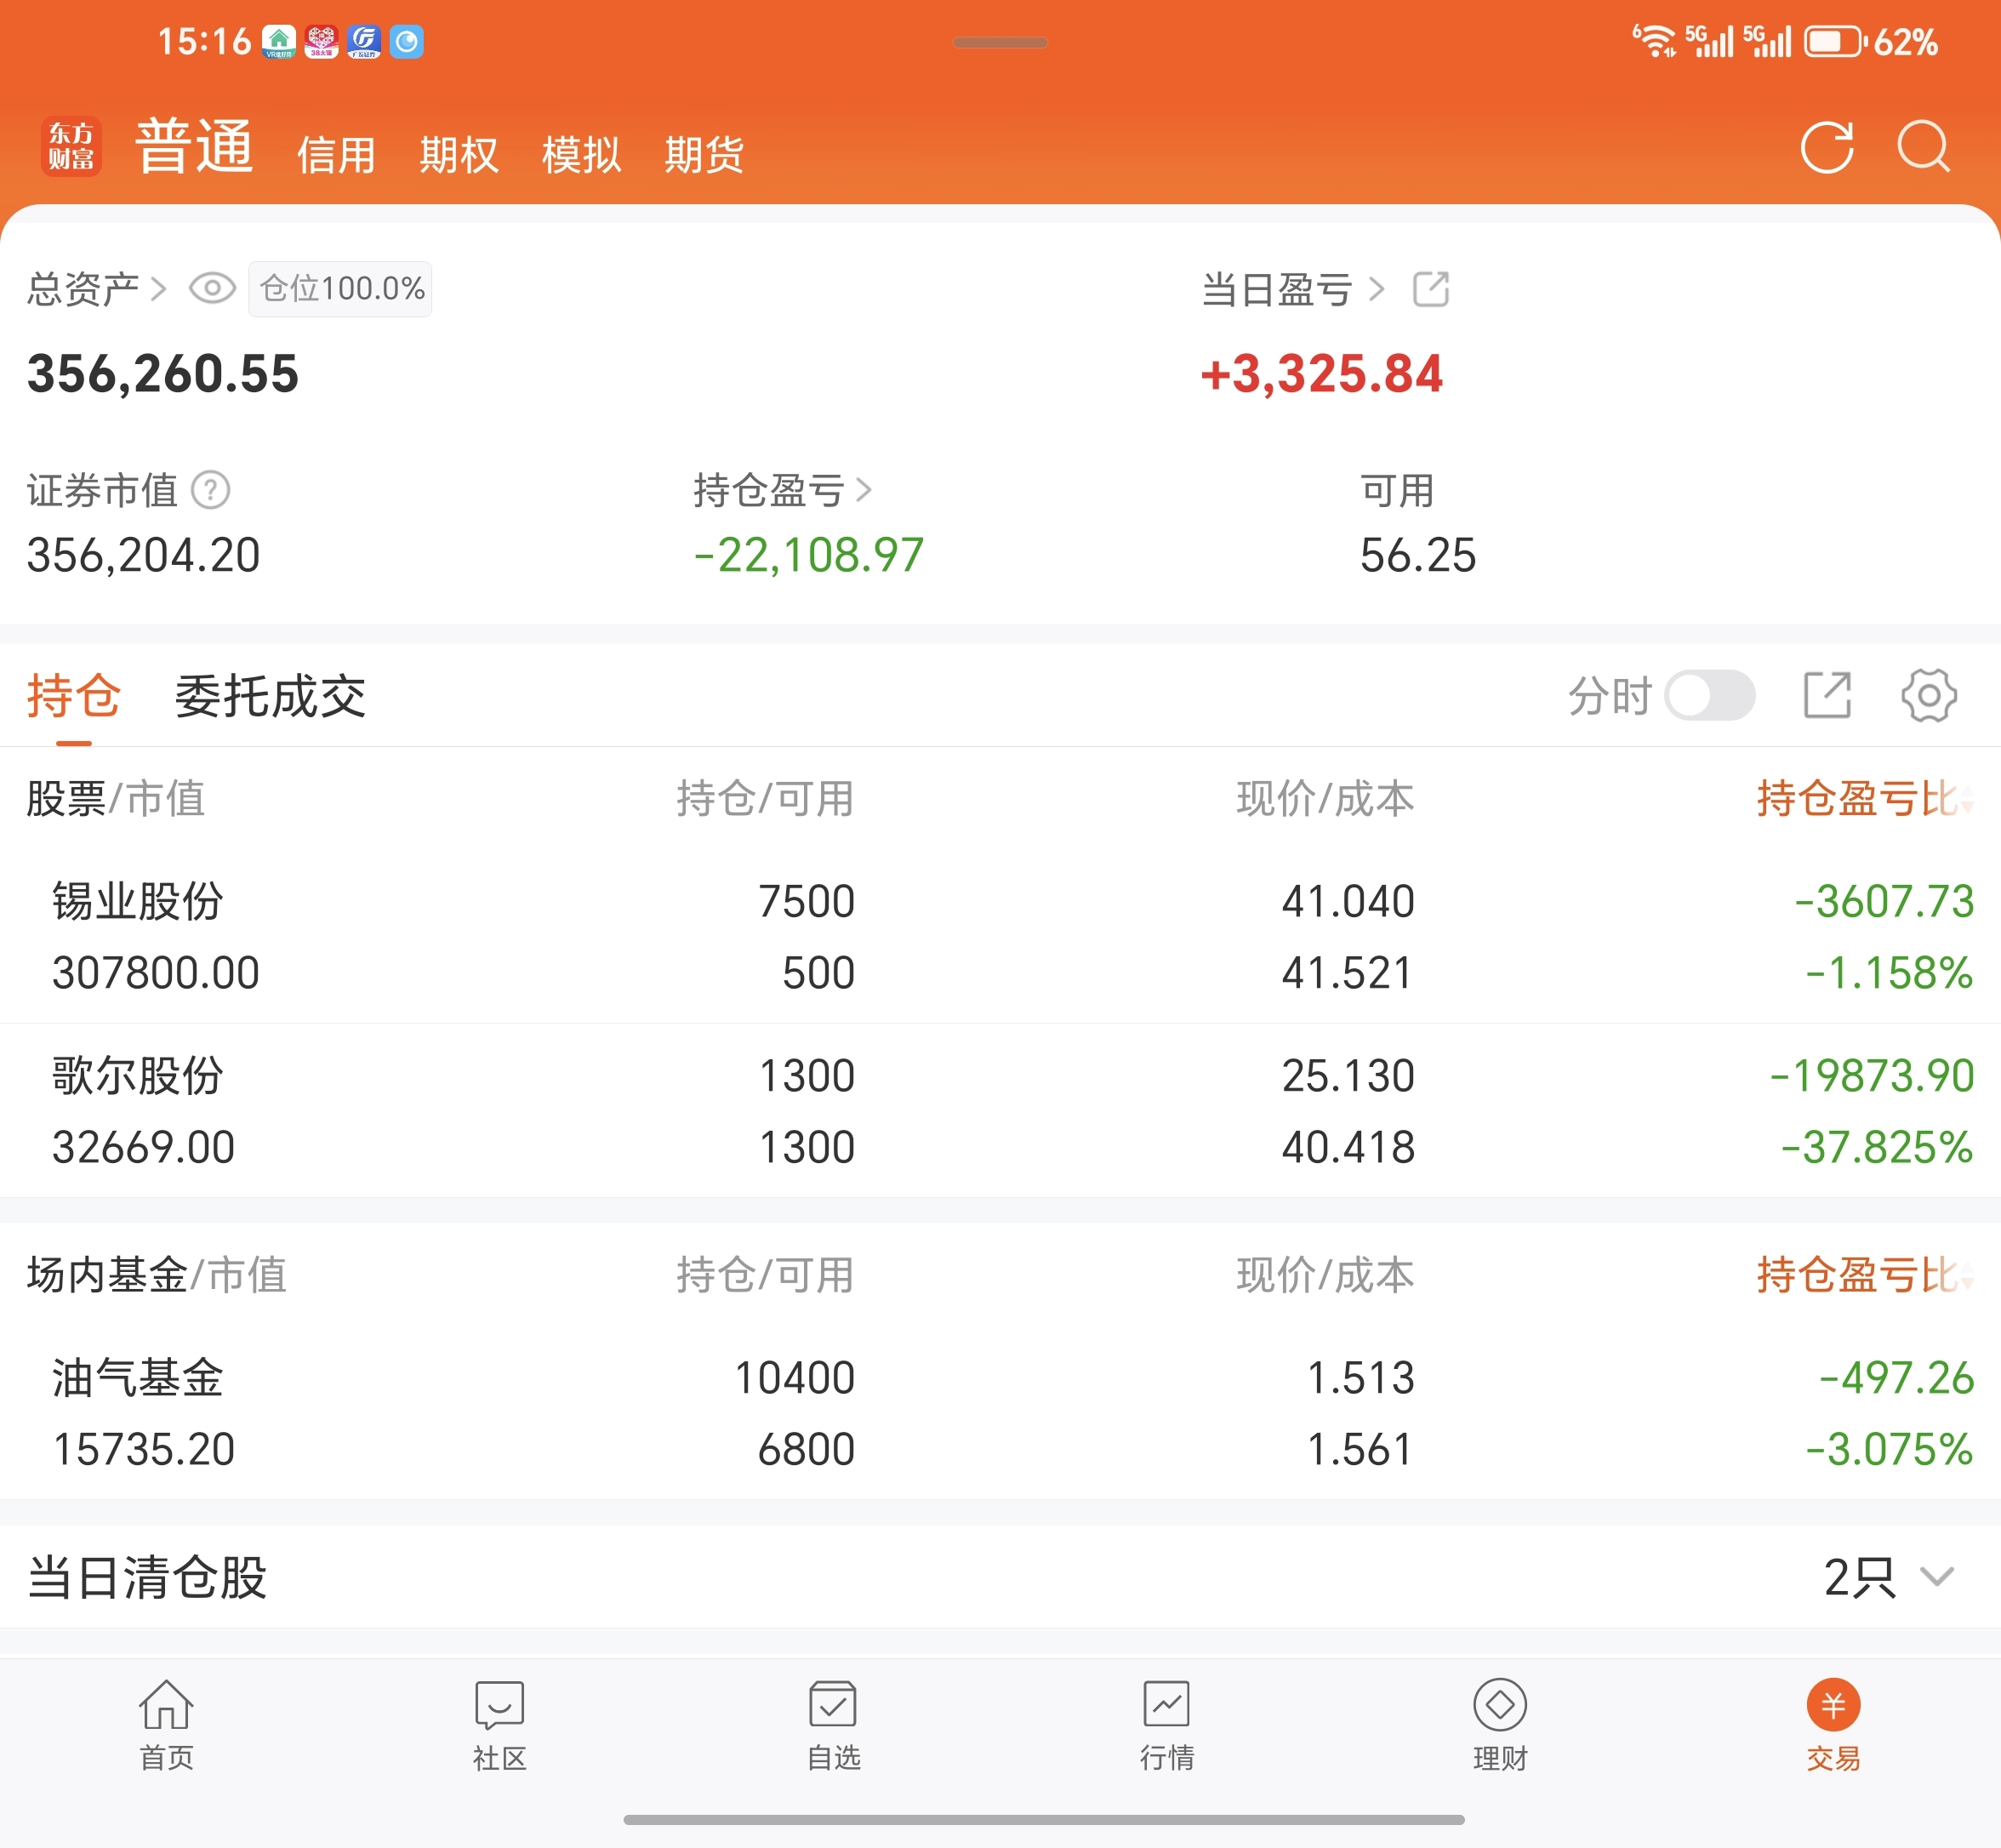2001x1848 pixels.
Task: Tap the 东方财富 logo icon
Action: tap(71, 146)
